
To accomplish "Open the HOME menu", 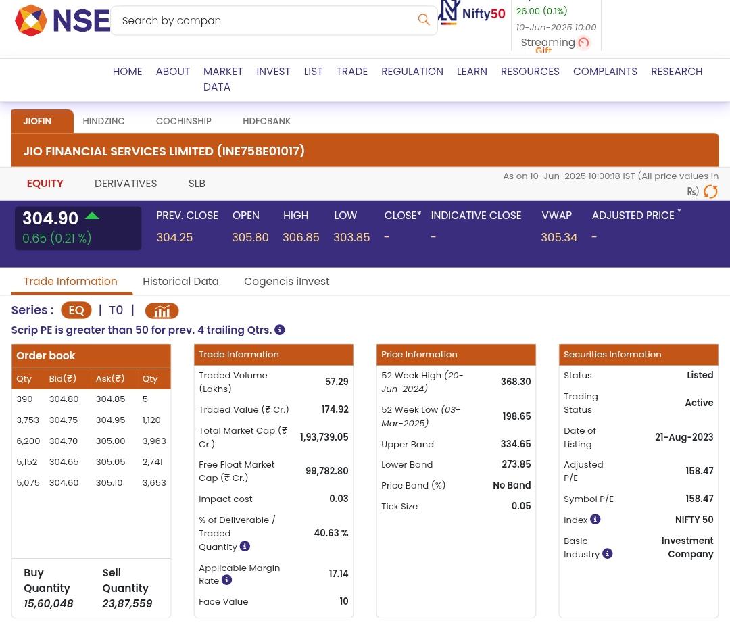I will point(128,71).
